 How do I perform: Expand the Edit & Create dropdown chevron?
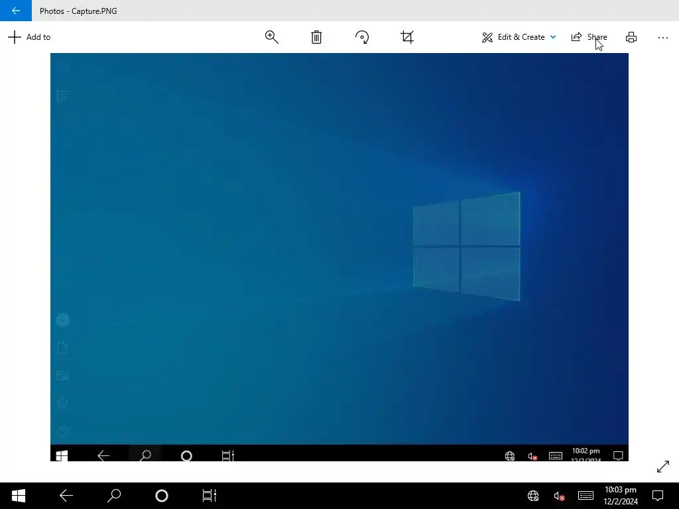pos(553,37)
